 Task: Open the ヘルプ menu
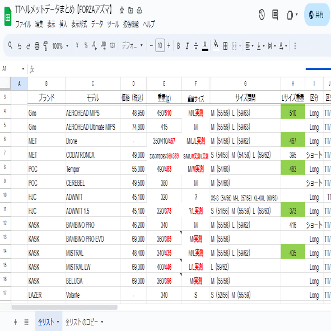(x=149, y=24)
